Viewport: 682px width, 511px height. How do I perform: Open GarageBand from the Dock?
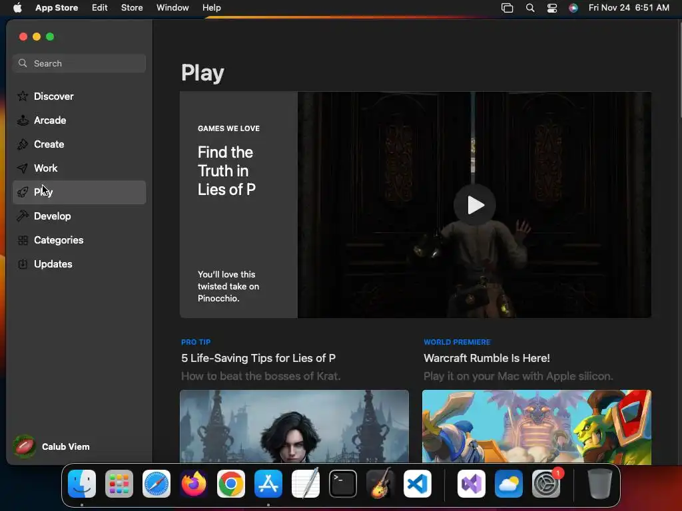click(380, 484)
